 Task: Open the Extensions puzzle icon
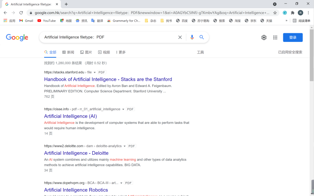pos(293,13)
